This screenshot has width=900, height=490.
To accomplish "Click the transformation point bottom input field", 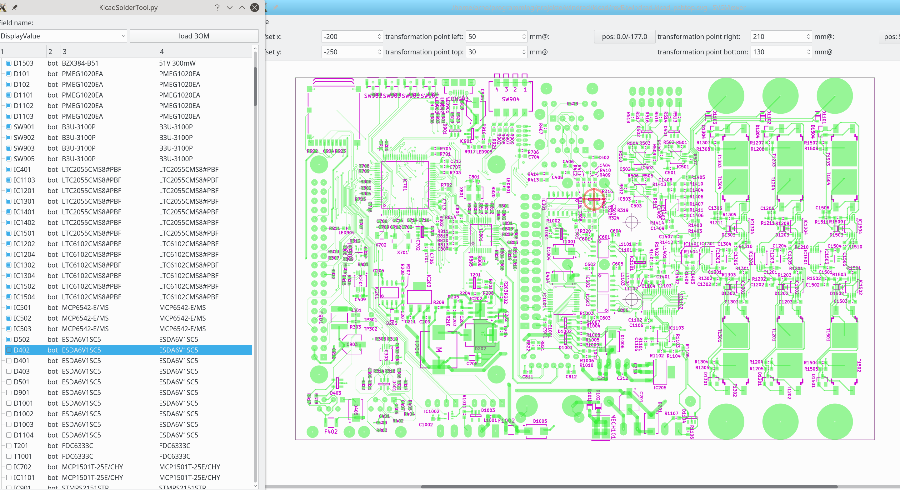I will pos(777,52).
